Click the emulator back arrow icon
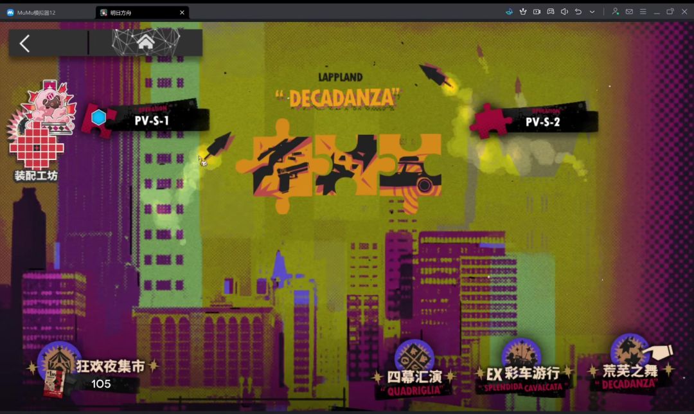Image resolution: width=694 pixels, height=414 pixels. point(578,12)
